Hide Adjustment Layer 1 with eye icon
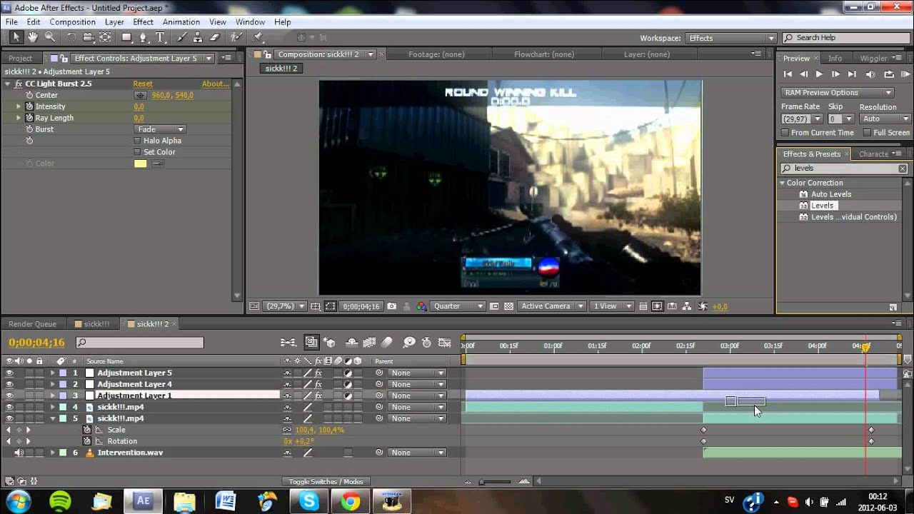This screenshot has height=514, width=914. 9,395
